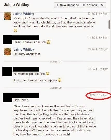Click the conversation scrollbar thumb
Image resolution: width=111 pixels, height=140 pixels.
(109, 25)
